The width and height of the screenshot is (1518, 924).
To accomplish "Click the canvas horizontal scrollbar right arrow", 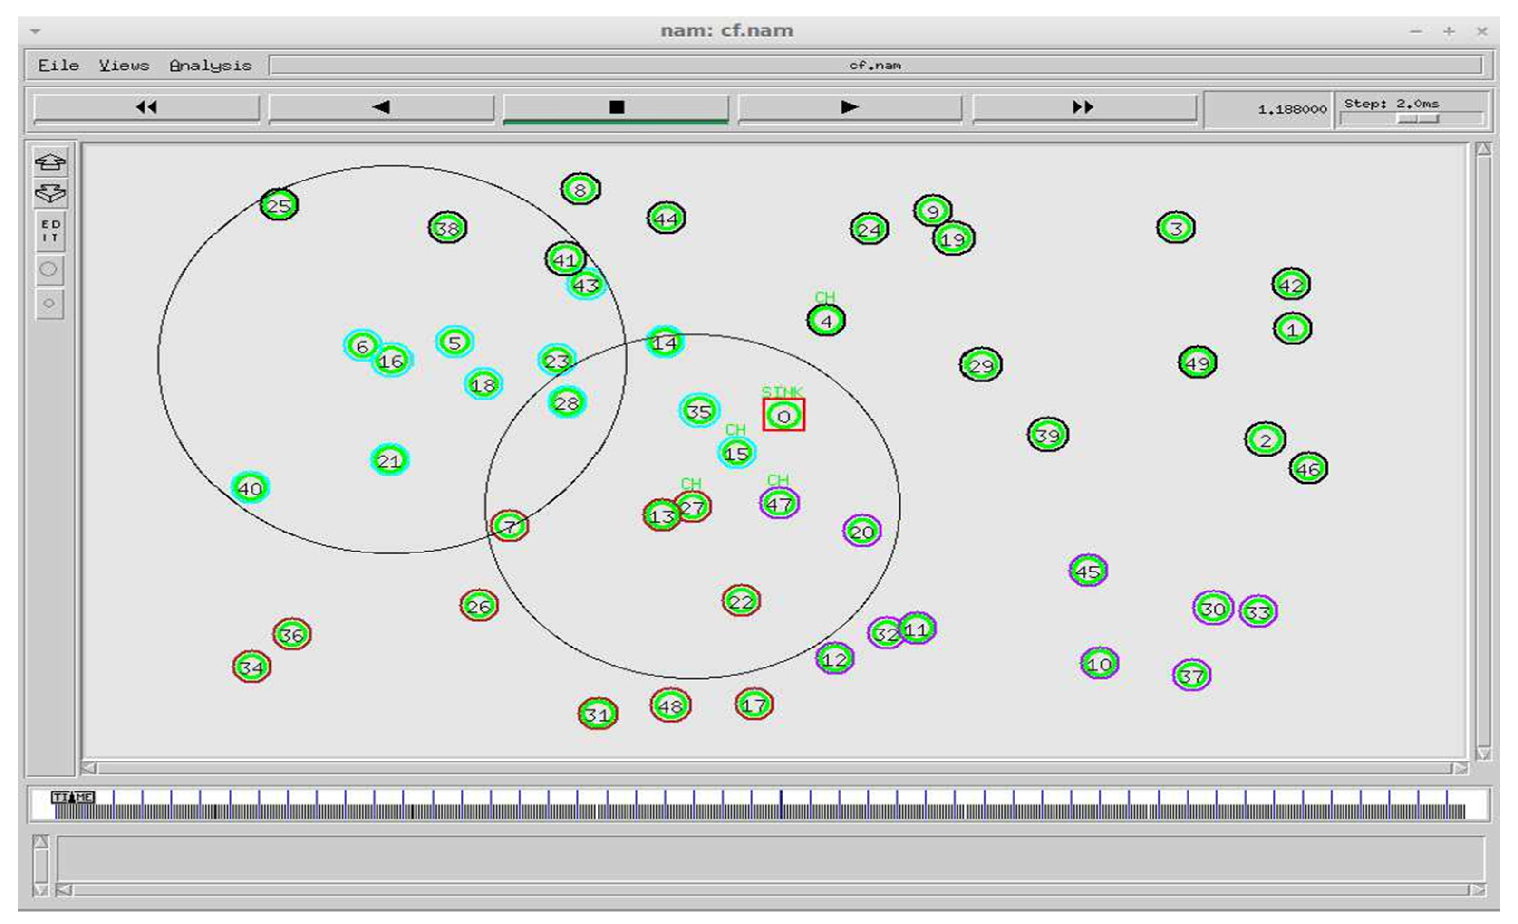I will [x=1460, y=768].
